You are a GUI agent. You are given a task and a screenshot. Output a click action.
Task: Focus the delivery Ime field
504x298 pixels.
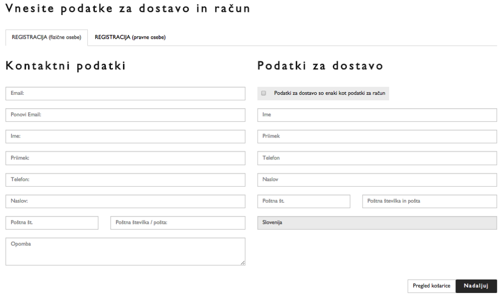click(377, 115)
